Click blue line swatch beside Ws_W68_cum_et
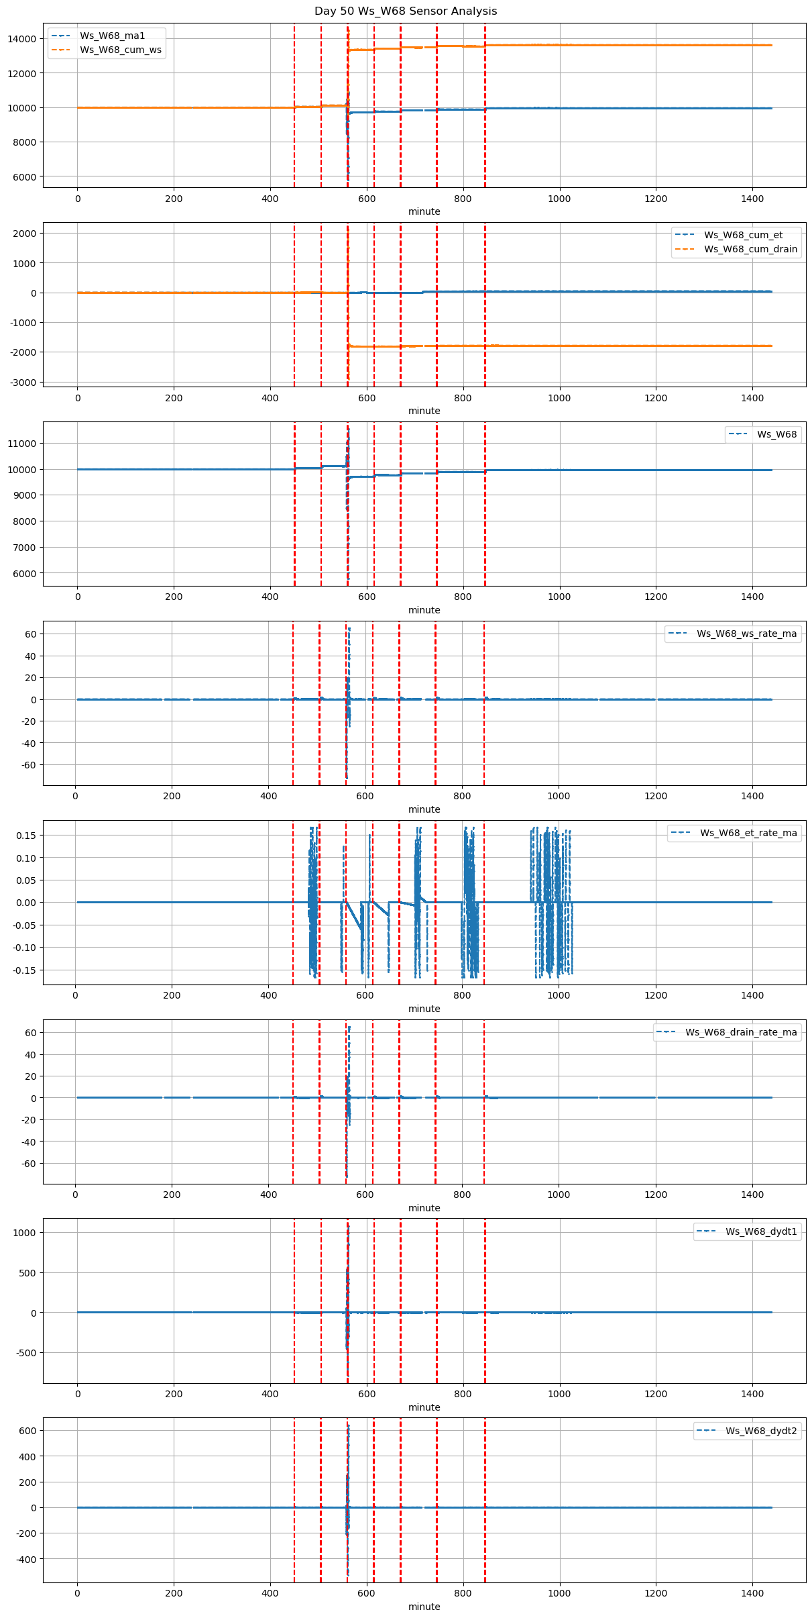Screen dimensions: 812x1618 click(x=685, y=235)
